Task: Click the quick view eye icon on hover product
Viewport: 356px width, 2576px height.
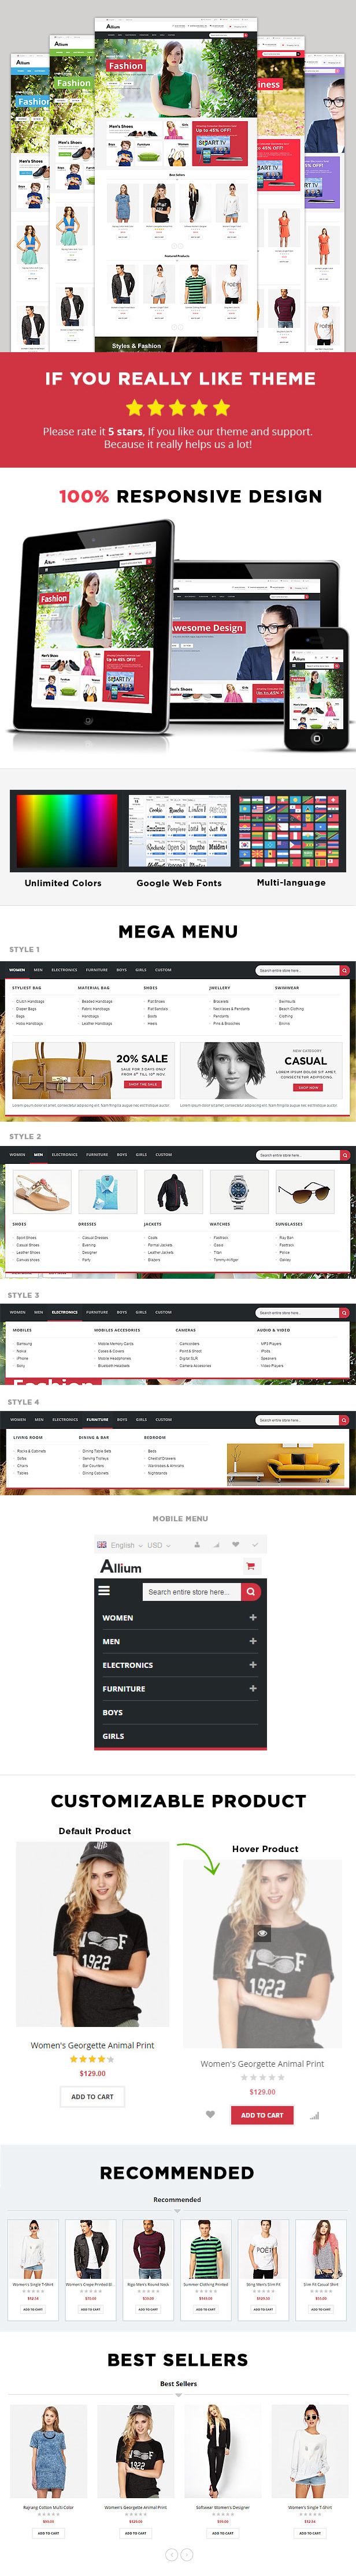Action: click(262, 1933)
